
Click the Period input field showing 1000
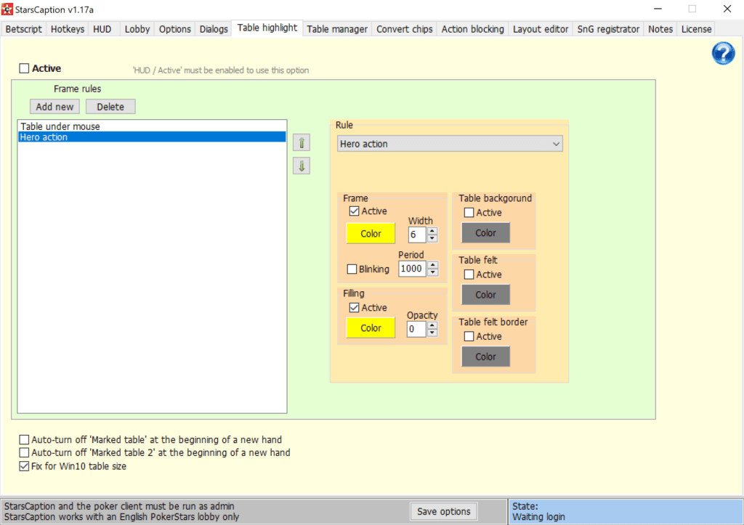pyautogui.click(x=413, y=269)
